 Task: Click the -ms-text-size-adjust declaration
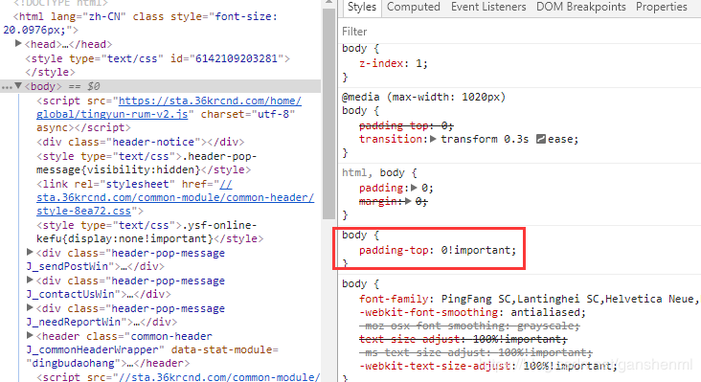(x=476, y=352)
